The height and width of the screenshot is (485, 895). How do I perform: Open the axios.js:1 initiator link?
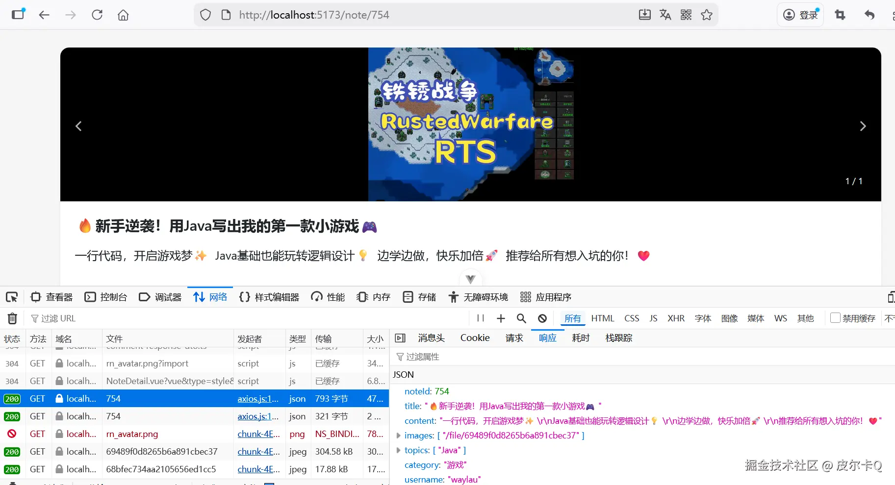tap(257, 399)
